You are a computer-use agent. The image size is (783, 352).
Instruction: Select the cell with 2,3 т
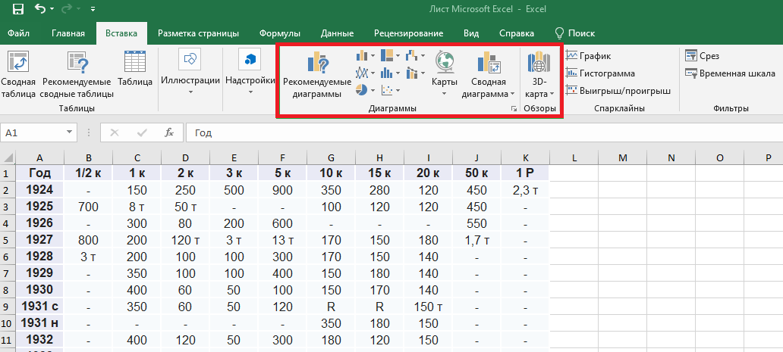tap(525, 190)
